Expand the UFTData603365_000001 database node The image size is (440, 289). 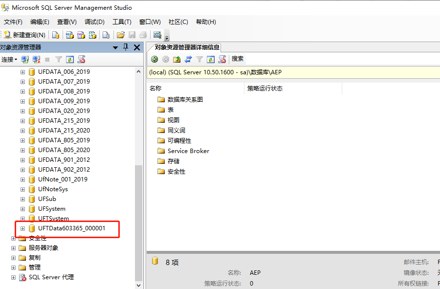22,228
